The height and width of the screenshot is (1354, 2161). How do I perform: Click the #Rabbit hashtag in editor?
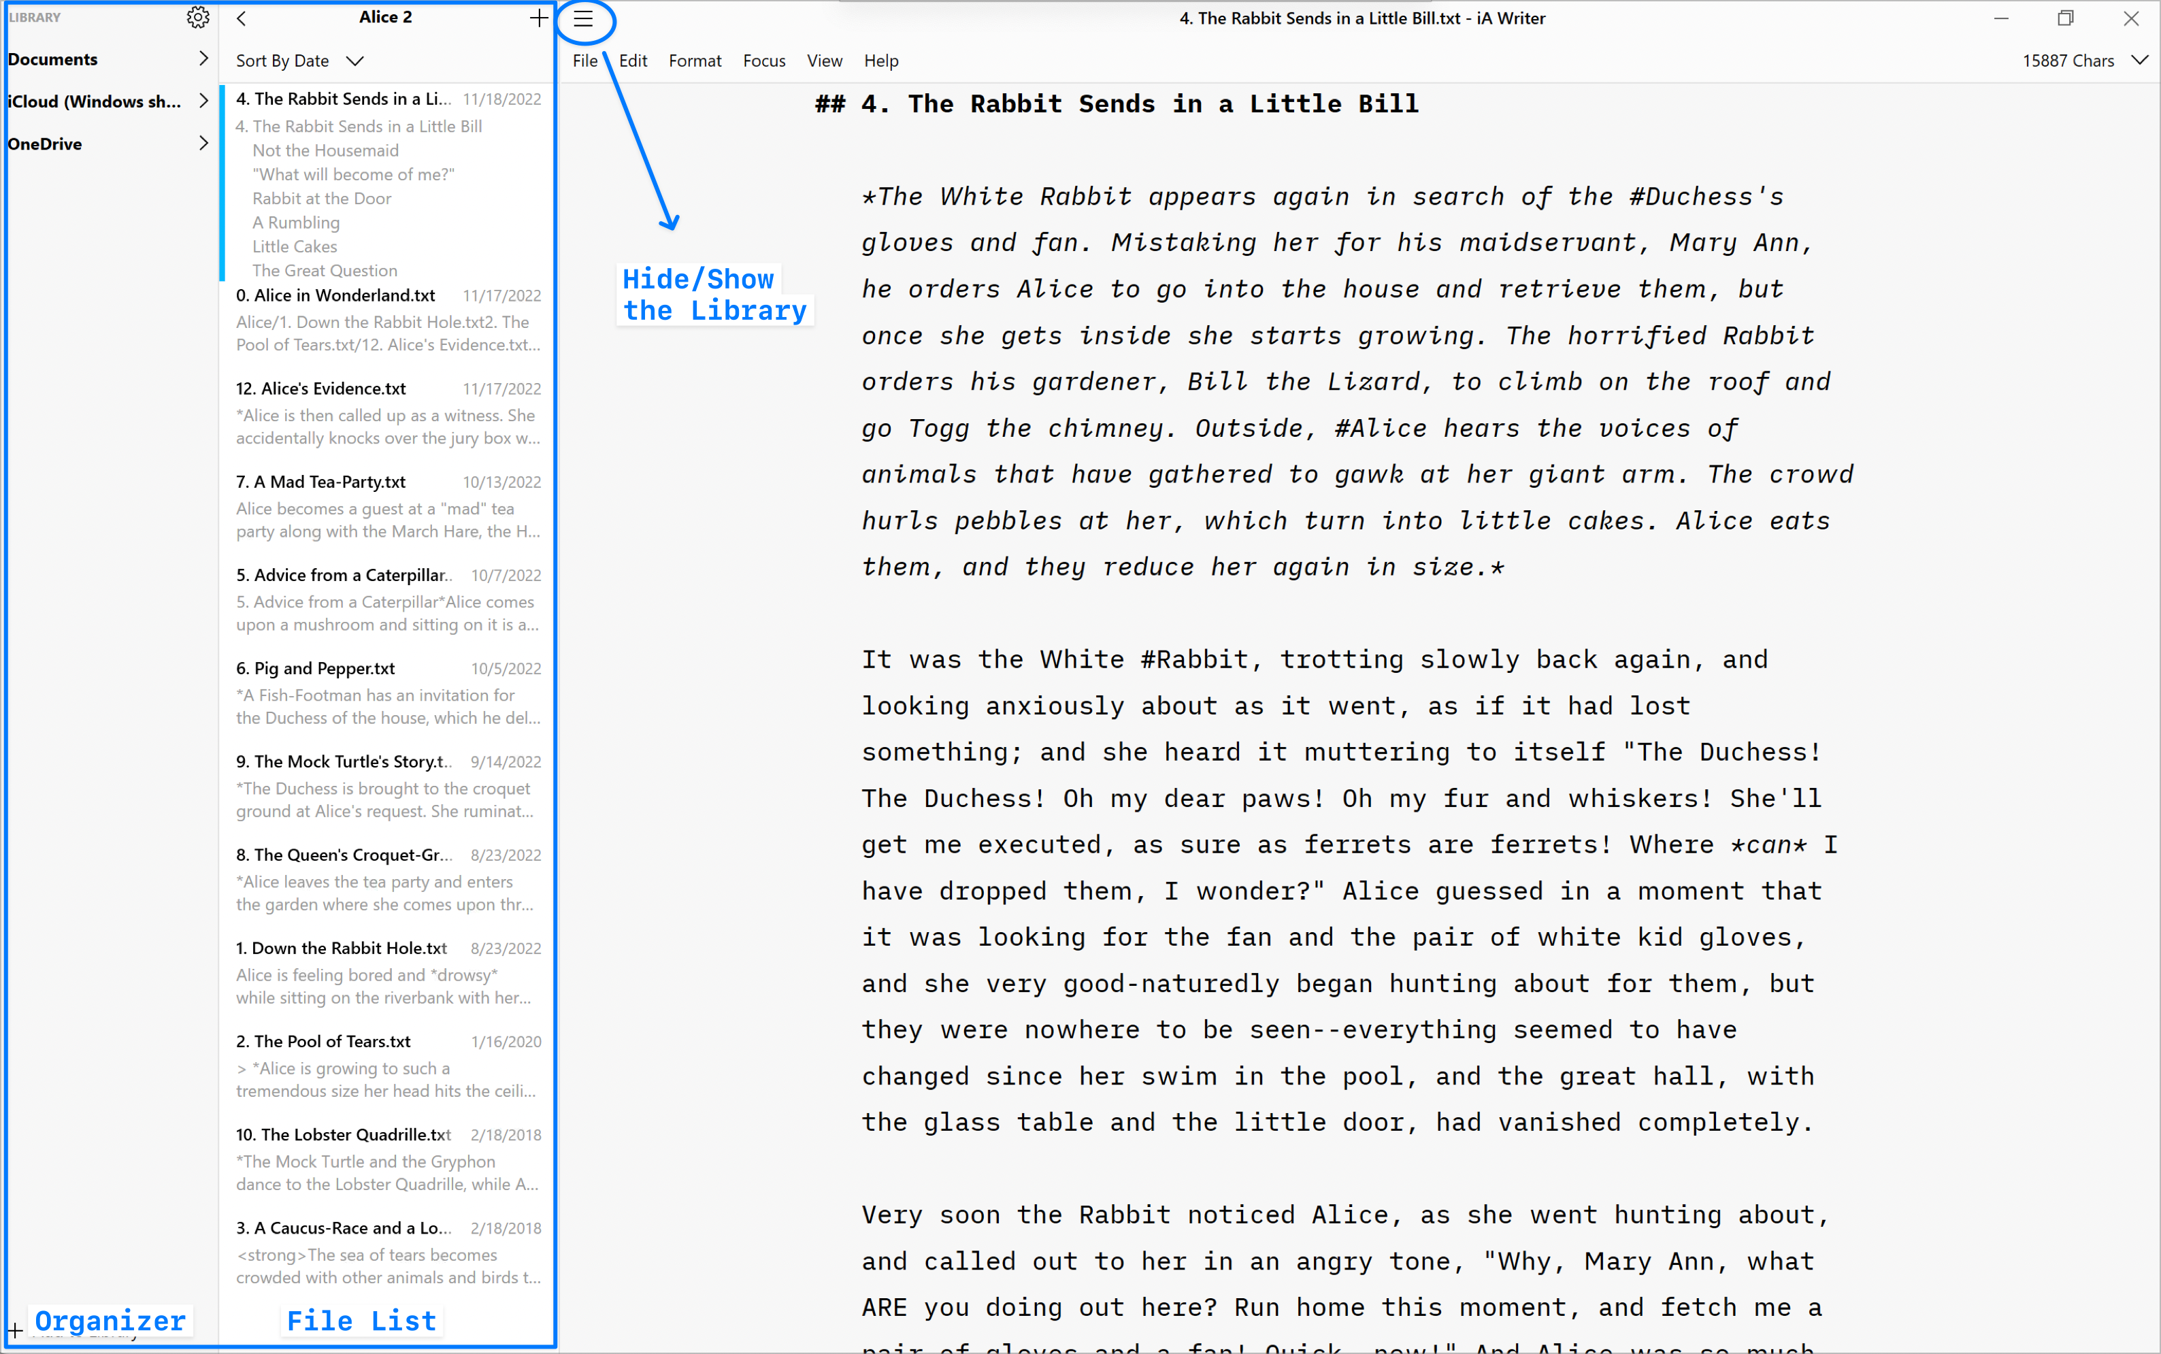coord(1193,660)
